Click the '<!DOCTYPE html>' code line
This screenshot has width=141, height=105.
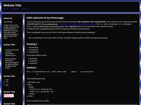[x=34, y=82]
